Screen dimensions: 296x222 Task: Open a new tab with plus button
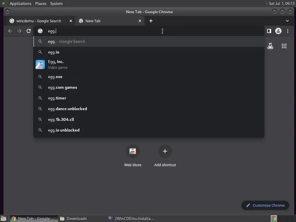pos(151,21)
